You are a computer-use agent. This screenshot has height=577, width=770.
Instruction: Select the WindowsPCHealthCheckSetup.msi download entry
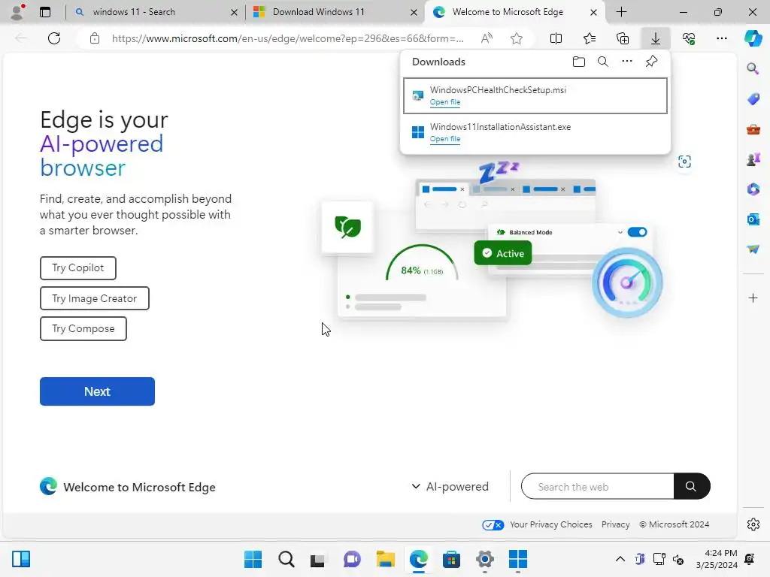point(535,95)
